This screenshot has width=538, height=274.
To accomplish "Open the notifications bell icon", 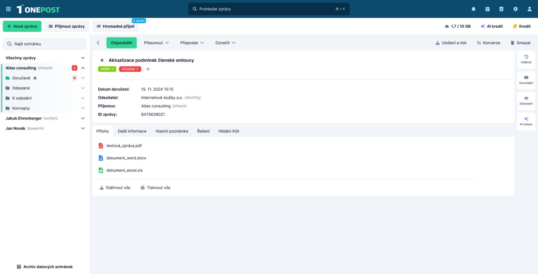I will click(x=474, y=9).
